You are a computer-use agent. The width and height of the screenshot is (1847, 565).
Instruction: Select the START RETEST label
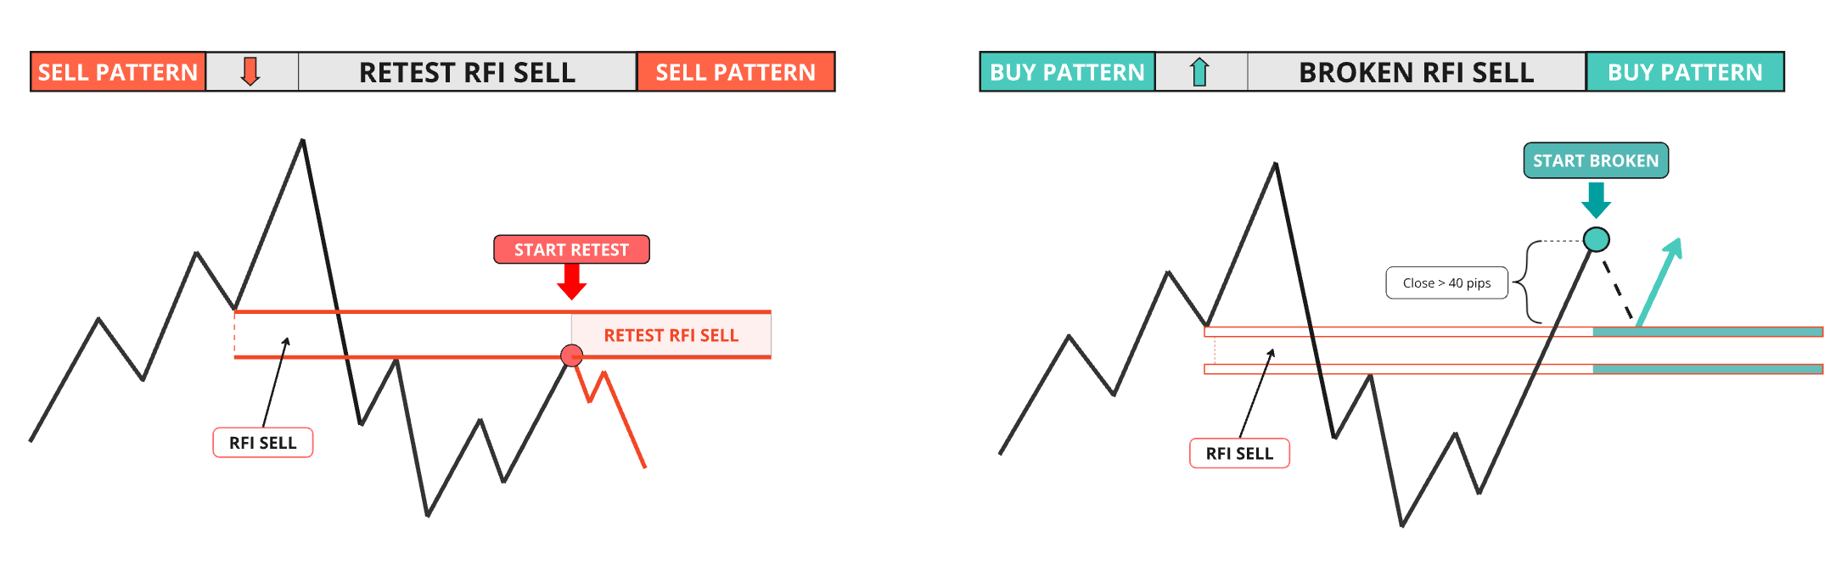(571, 249)
